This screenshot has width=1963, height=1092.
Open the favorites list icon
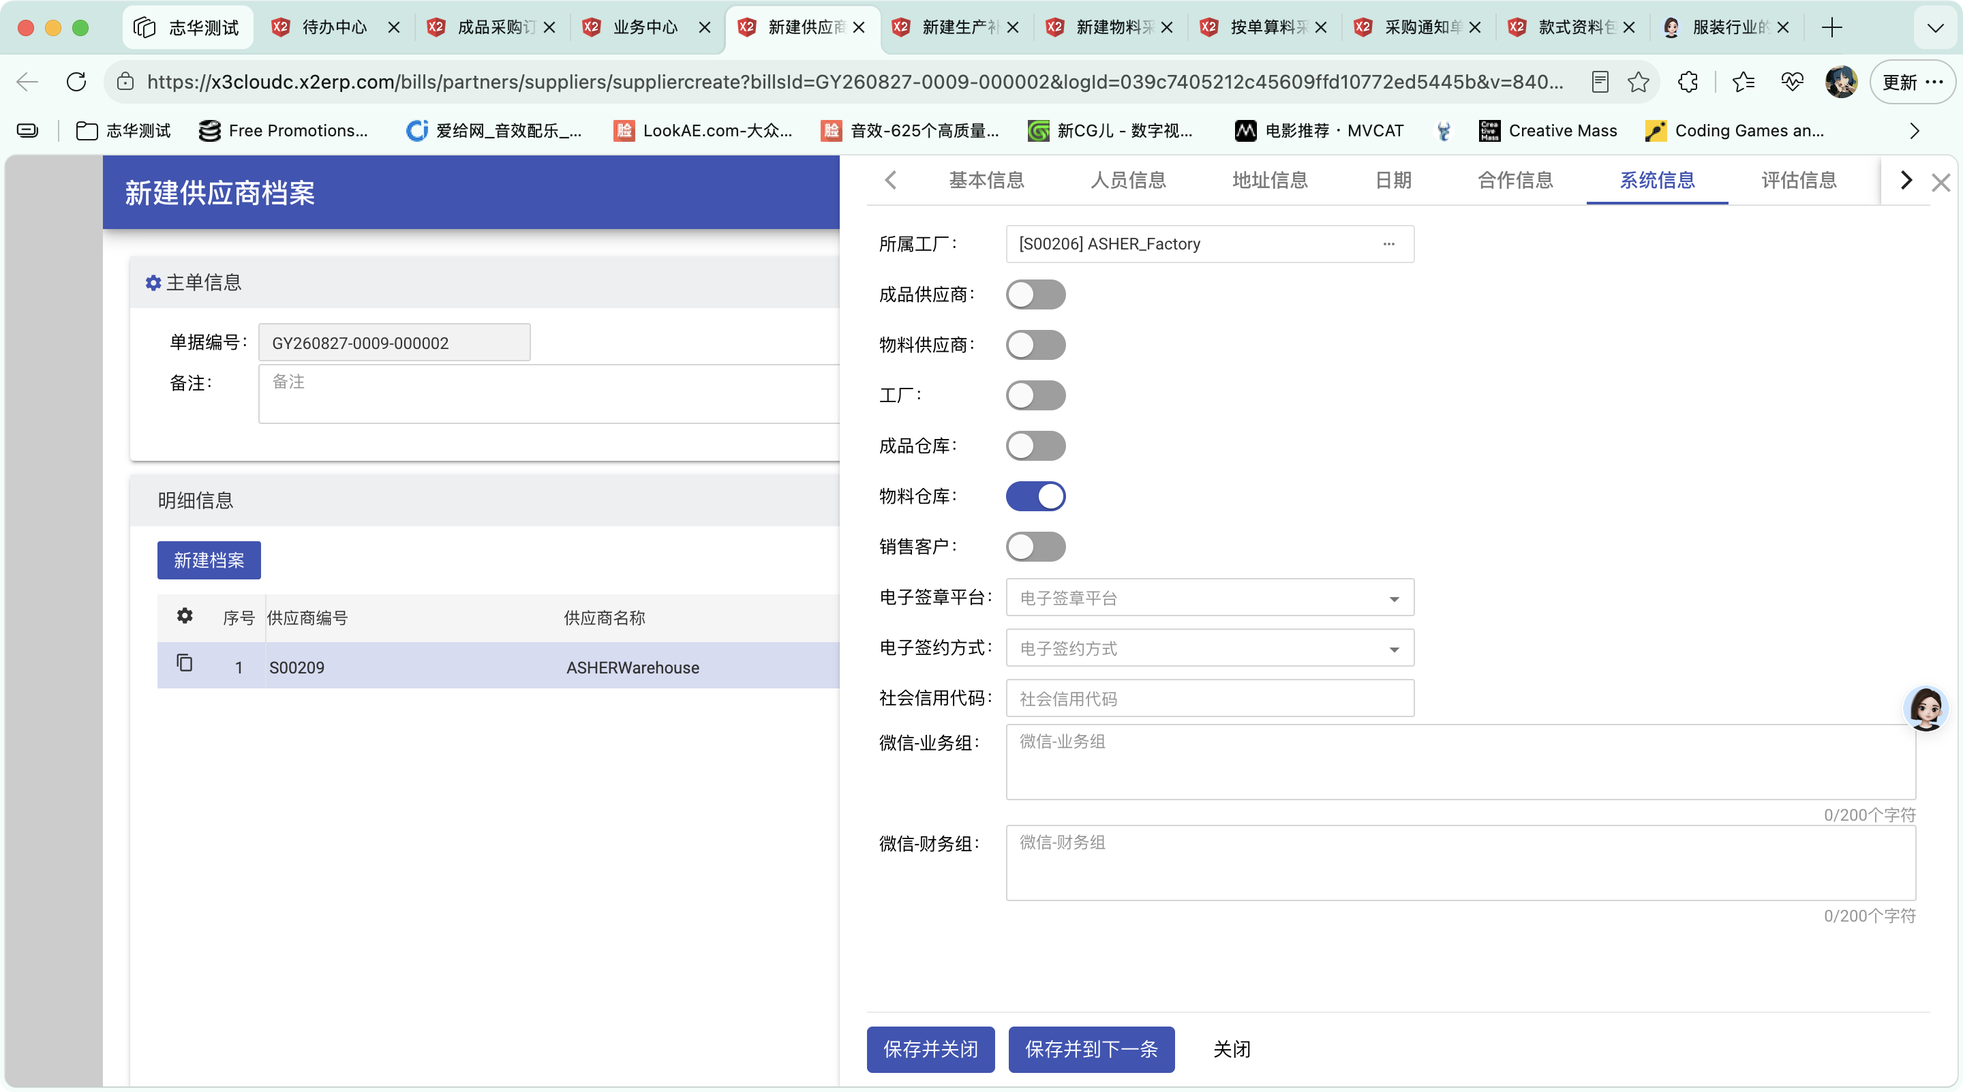pos(1744,82)
